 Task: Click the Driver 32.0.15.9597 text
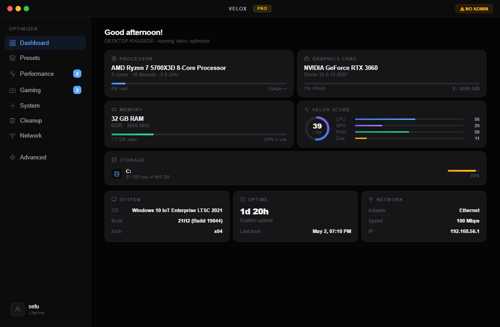(x=326, y=74)
